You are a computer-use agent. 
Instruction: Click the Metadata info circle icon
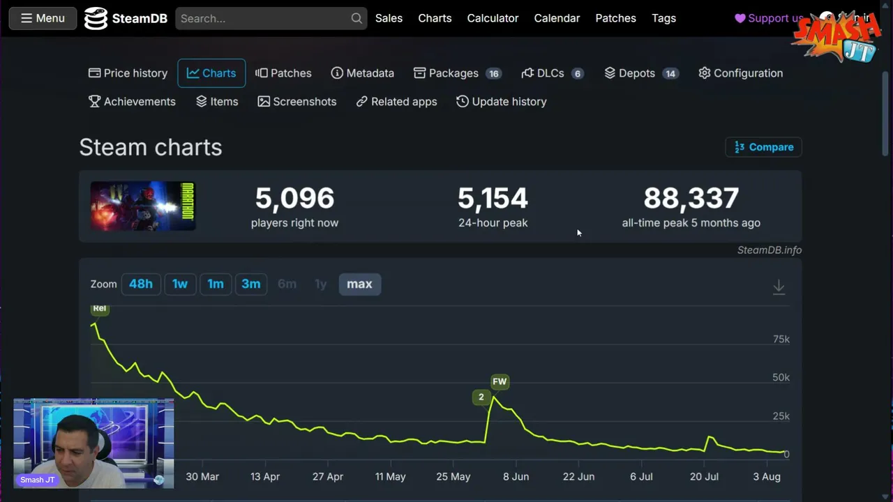pyautogui.click(x=337, y=73)
